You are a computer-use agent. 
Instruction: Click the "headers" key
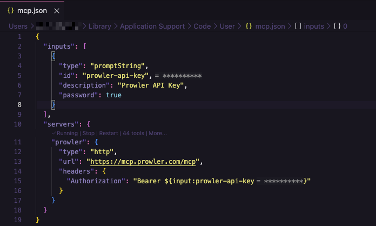pyautogui.click(x=77, y=171)
